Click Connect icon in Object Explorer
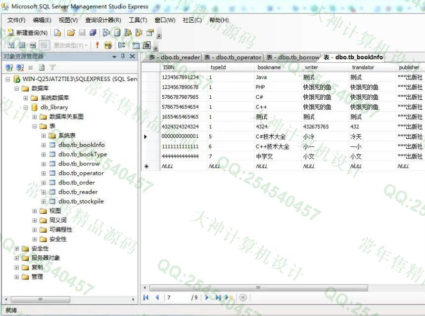Image resolution: width=425 pixels, height=316 pixels. pos(9,67)
